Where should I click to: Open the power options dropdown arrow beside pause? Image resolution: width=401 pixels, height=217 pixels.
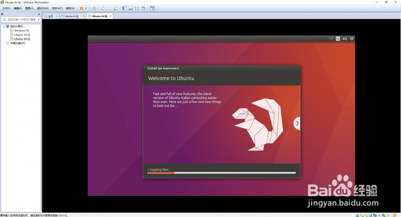tap(86, 8)
